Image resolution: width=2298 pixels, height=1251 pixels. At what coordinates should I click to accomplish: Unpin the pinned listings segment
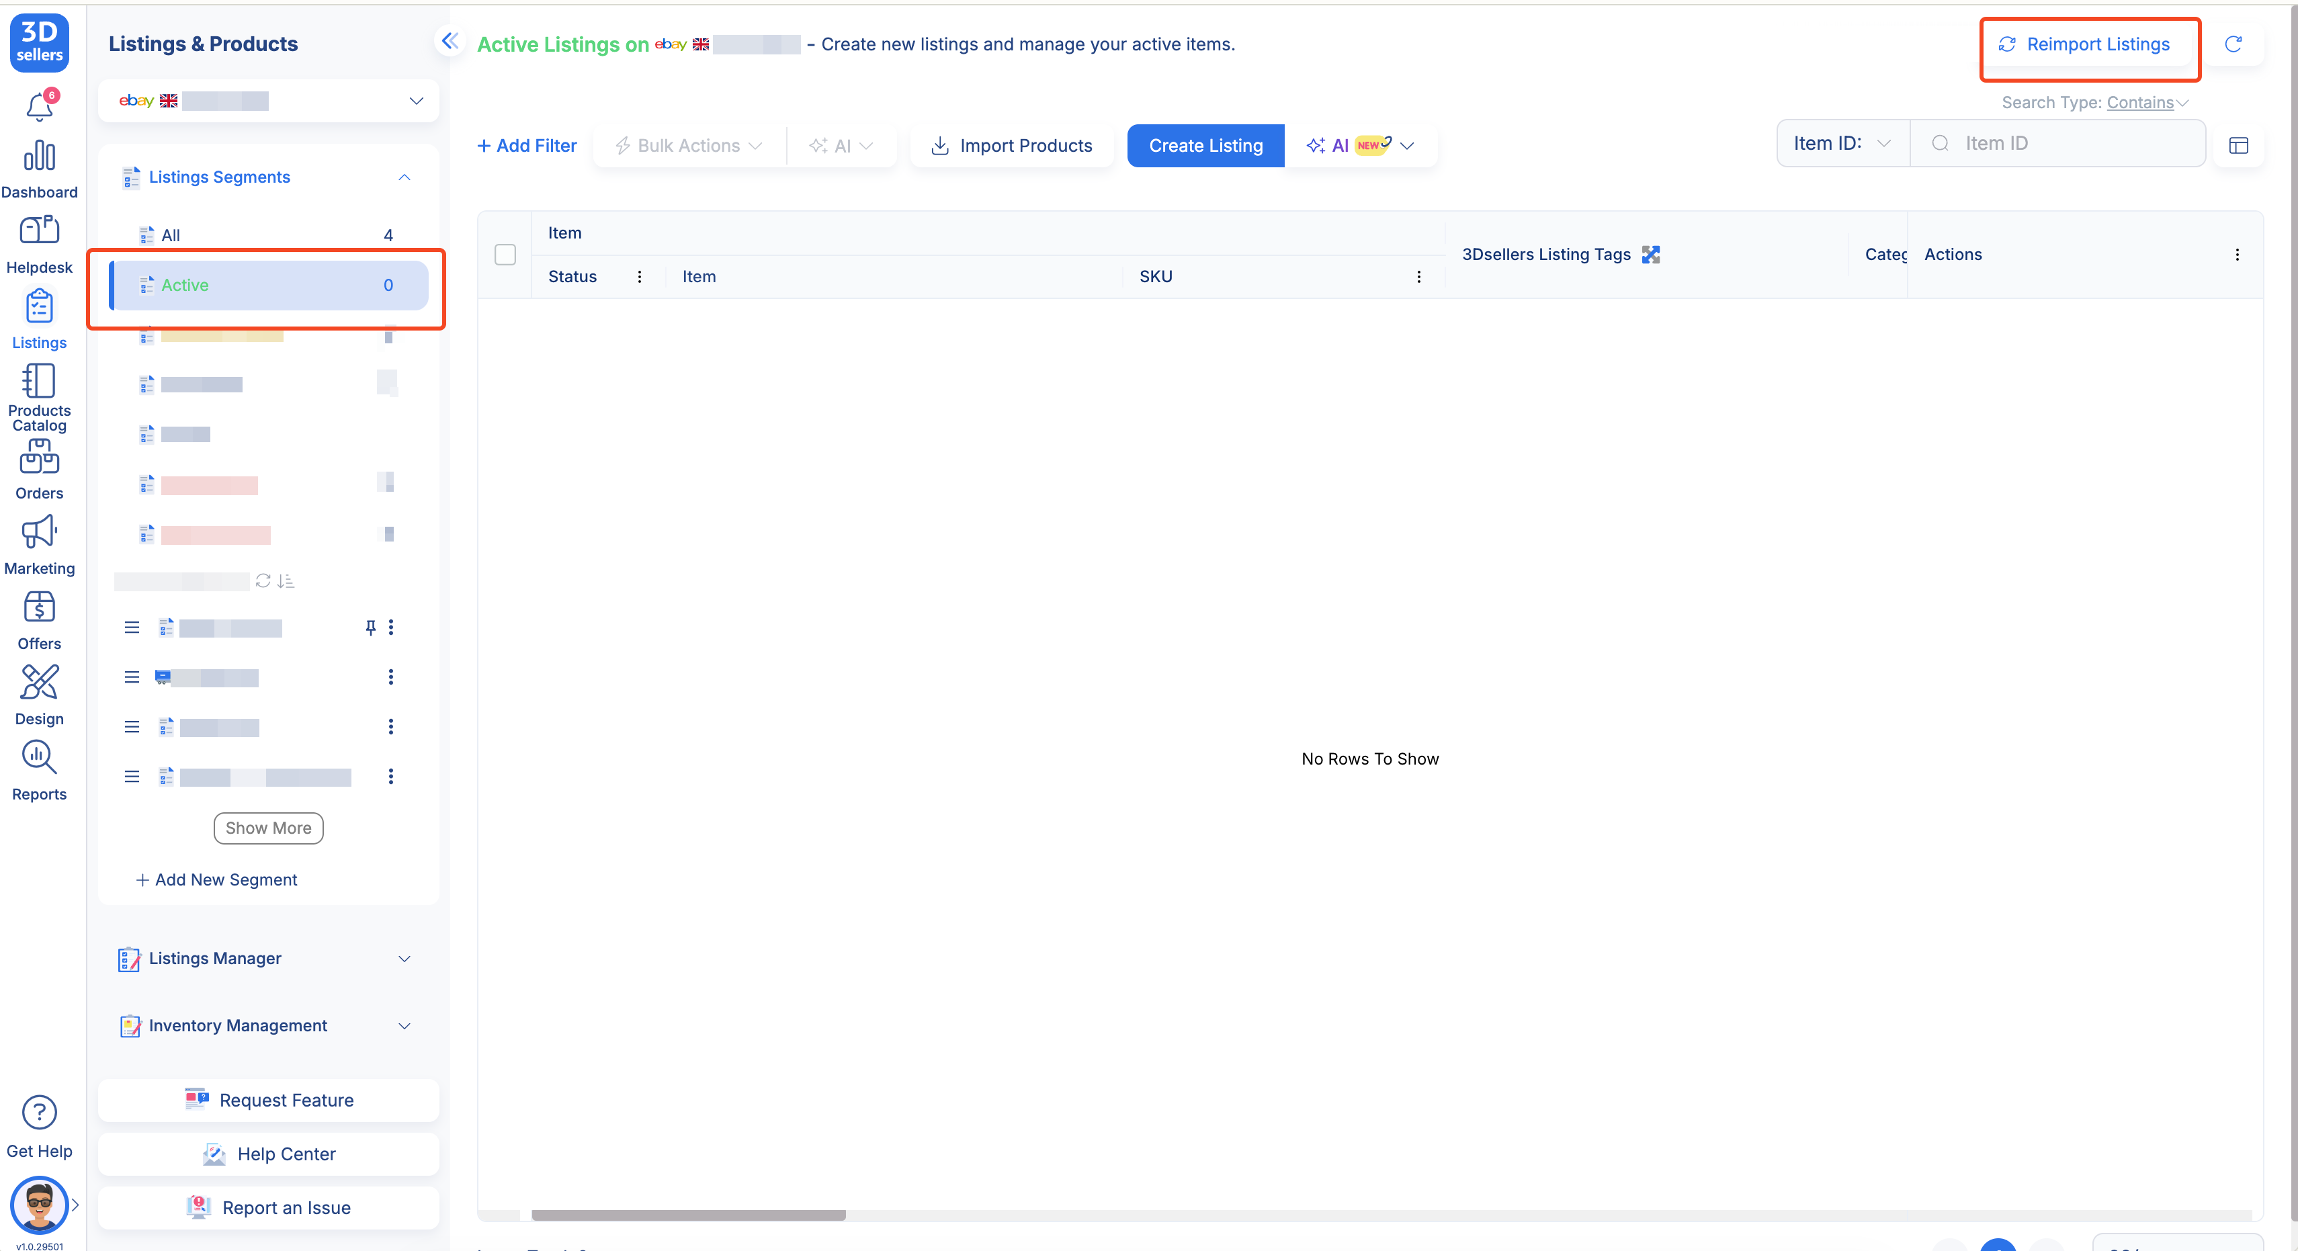[371, 628]
